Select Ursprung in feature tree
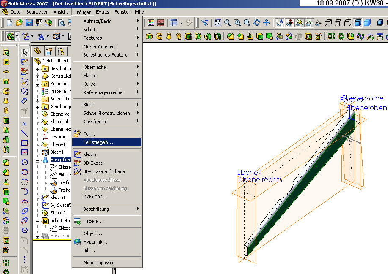Image resolution: width=388 pixels, height=274 pixels. [60, 137]
